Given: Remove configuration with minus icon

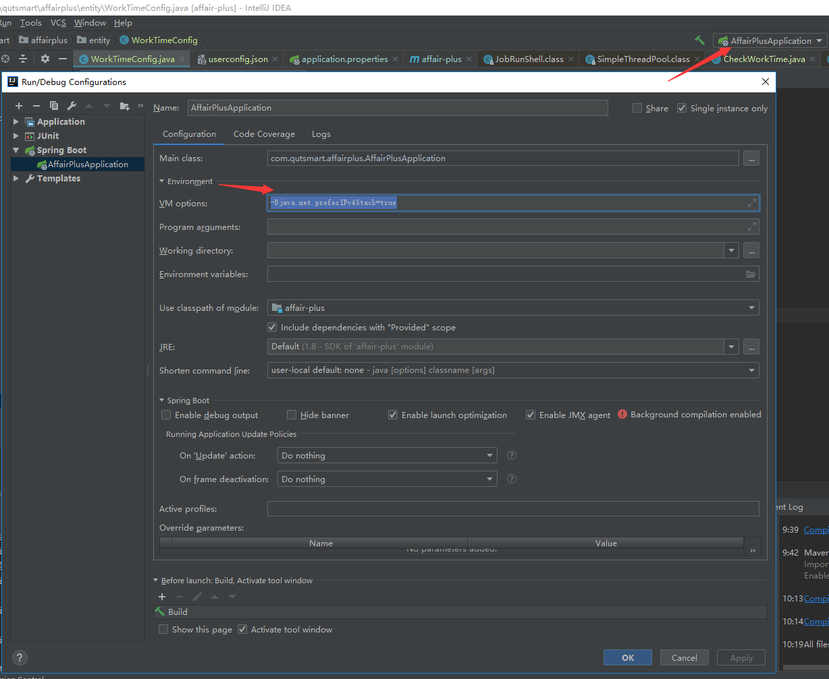Looking at the screenshot, I should [36, 106].
